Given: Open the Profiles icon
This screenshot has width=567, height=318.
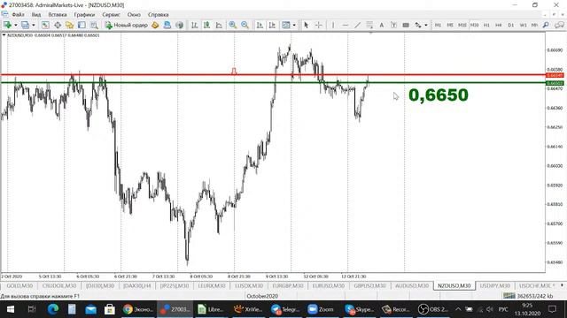Looking at the screenshot, I should (25, 25).
